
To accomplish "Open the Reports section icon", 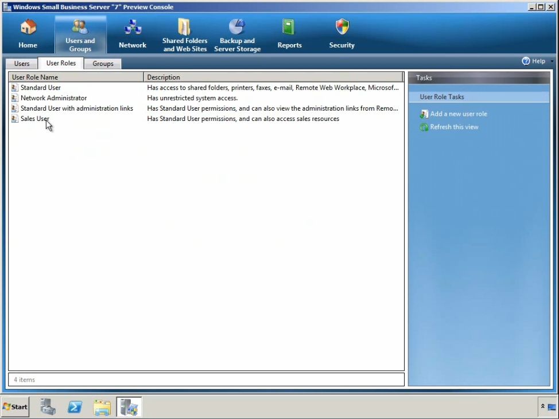I will point(289,27).
